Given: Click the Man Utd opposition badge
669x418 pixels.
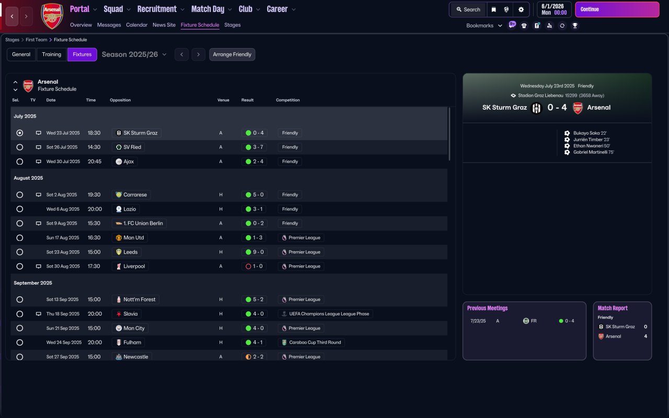Looking at the screenshot, I should point(119,238).
